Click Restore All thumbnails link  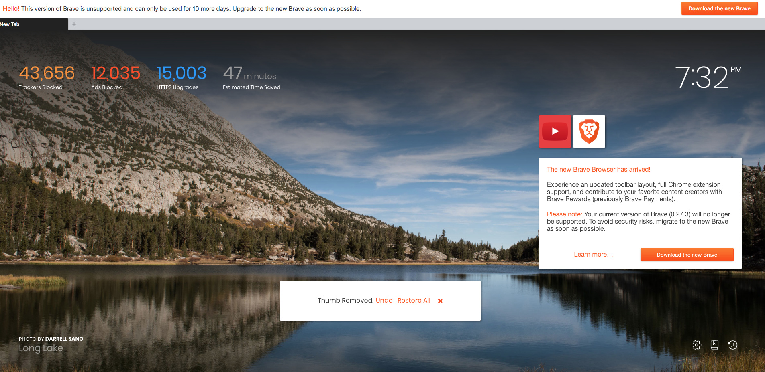click(x=414, y=301)
